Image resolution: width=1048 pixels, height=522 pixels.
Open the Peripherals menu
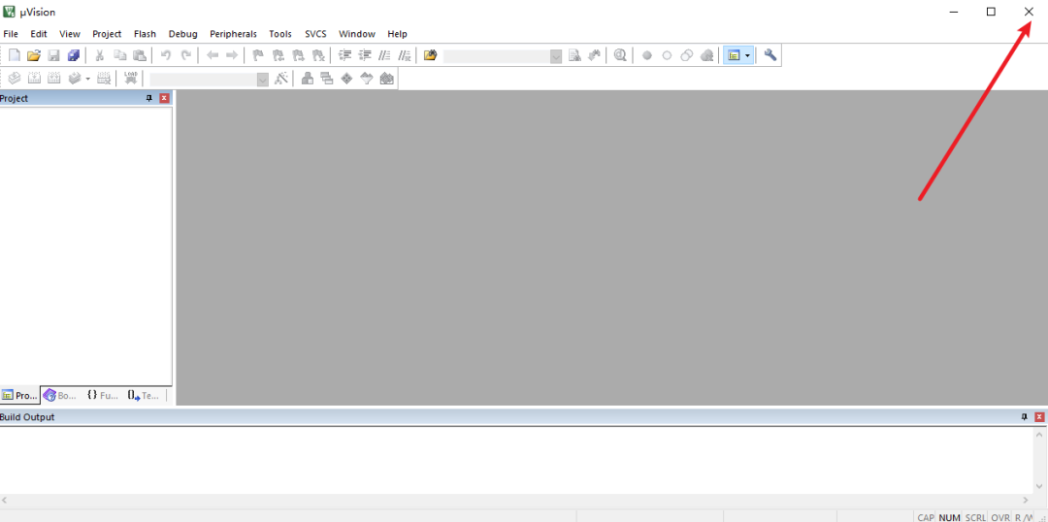[x=233, y=33]
